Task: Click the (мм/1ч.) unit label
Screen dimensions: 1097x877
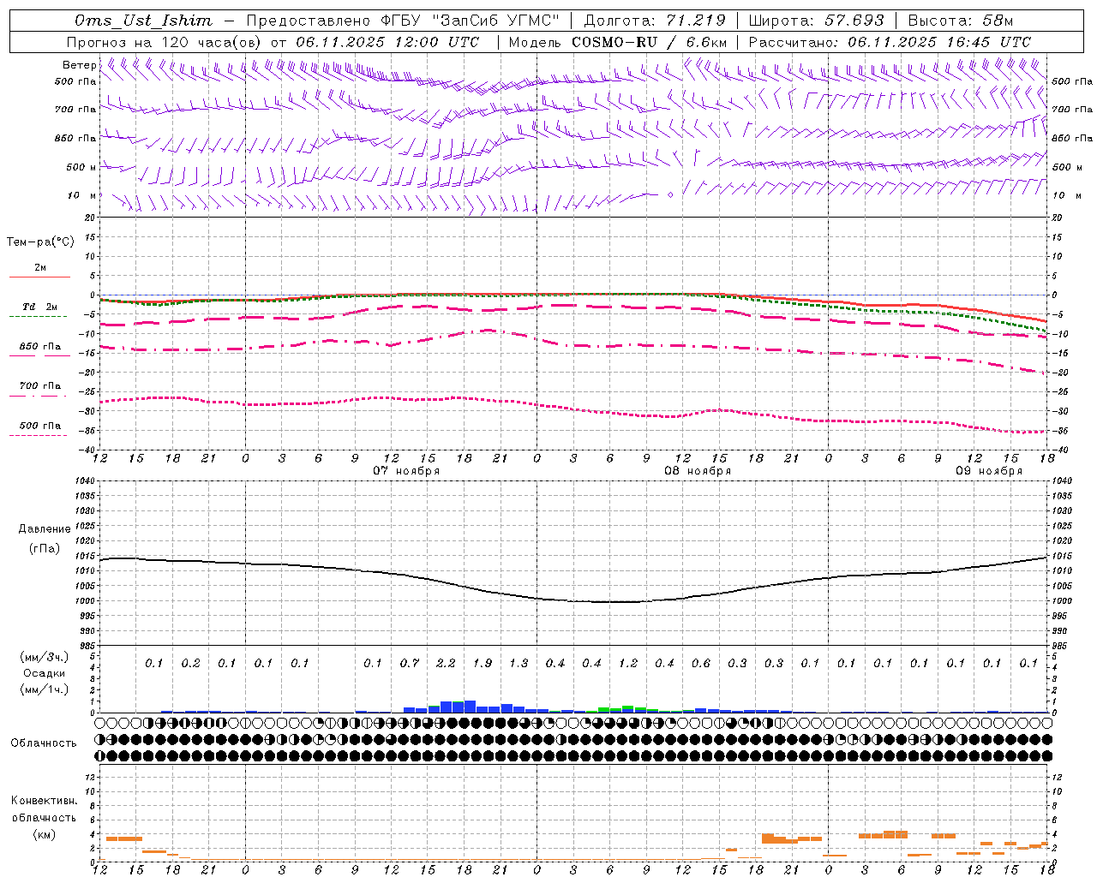Action: tap(45, 689)
